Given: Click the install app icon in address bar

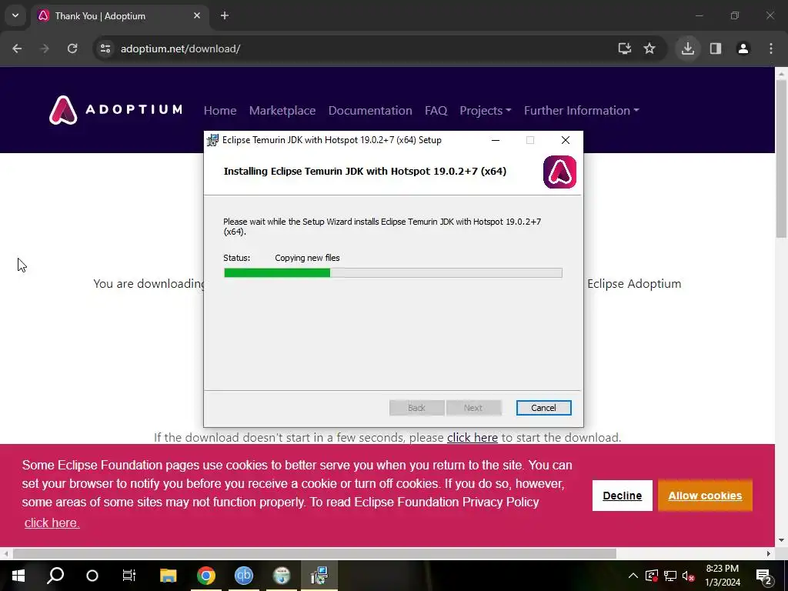Looking at the screenshot, I should [x=625, y=48].
